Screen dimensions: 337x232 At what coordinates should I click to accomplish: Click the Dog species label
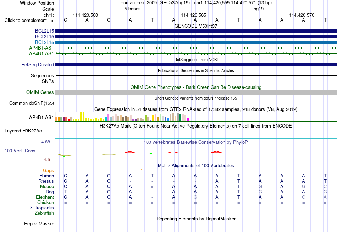(x=50, y=192)
